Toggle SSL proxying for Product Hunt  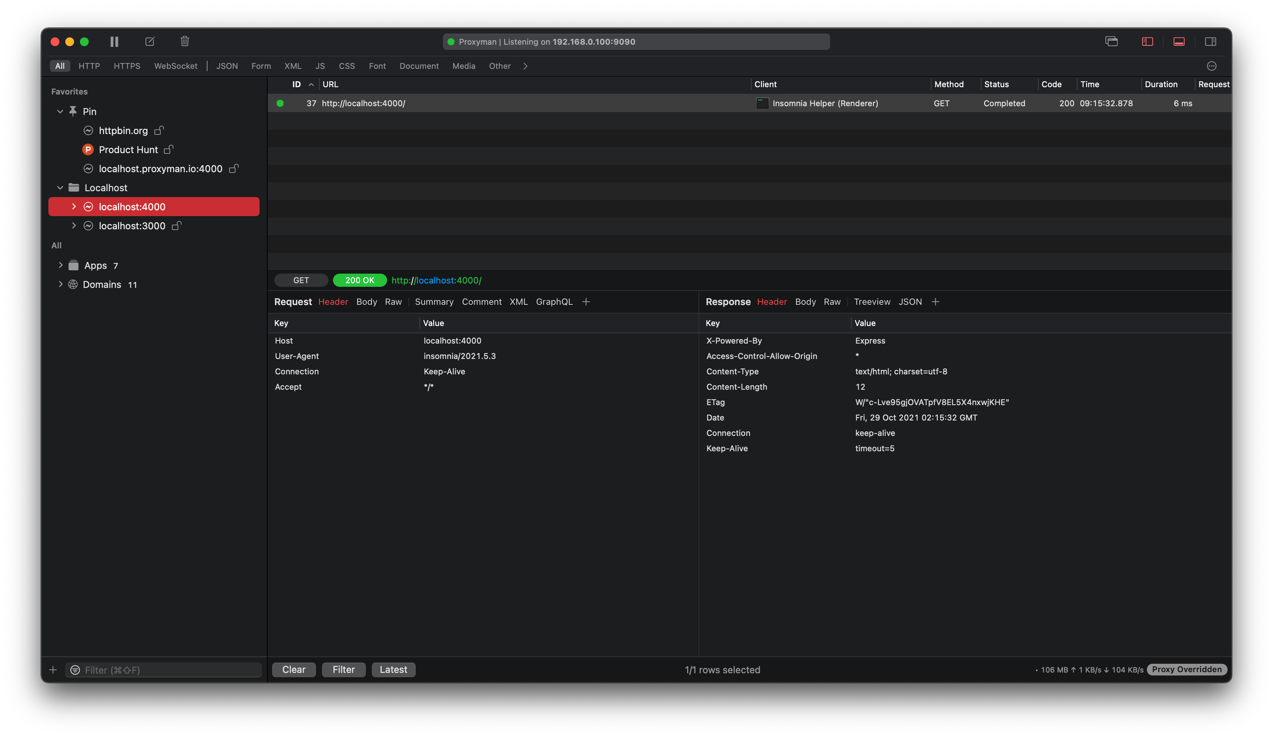168,149
